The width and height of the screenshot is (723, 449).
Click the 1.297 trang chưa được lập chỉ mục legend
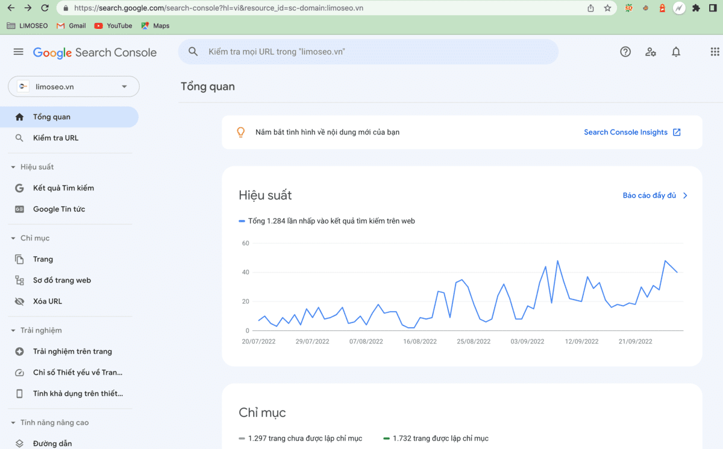(300, 438)
